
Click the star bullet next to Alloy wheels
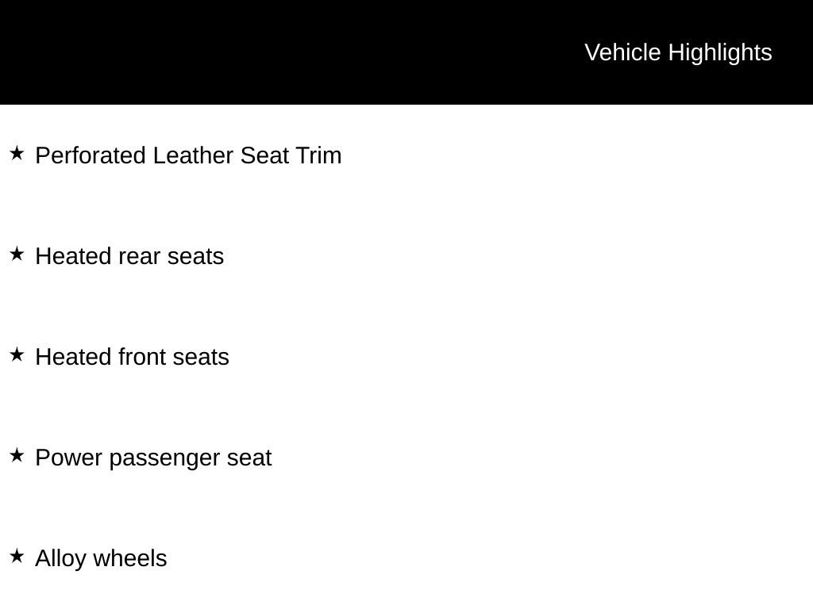pyautogui.click(x=17, y=556)
